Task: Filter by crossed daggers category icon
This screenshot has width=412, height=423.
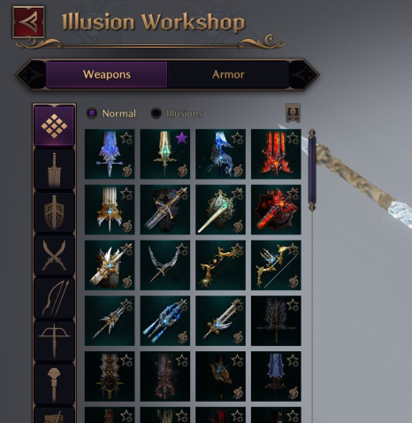Action: coord(54,255)
